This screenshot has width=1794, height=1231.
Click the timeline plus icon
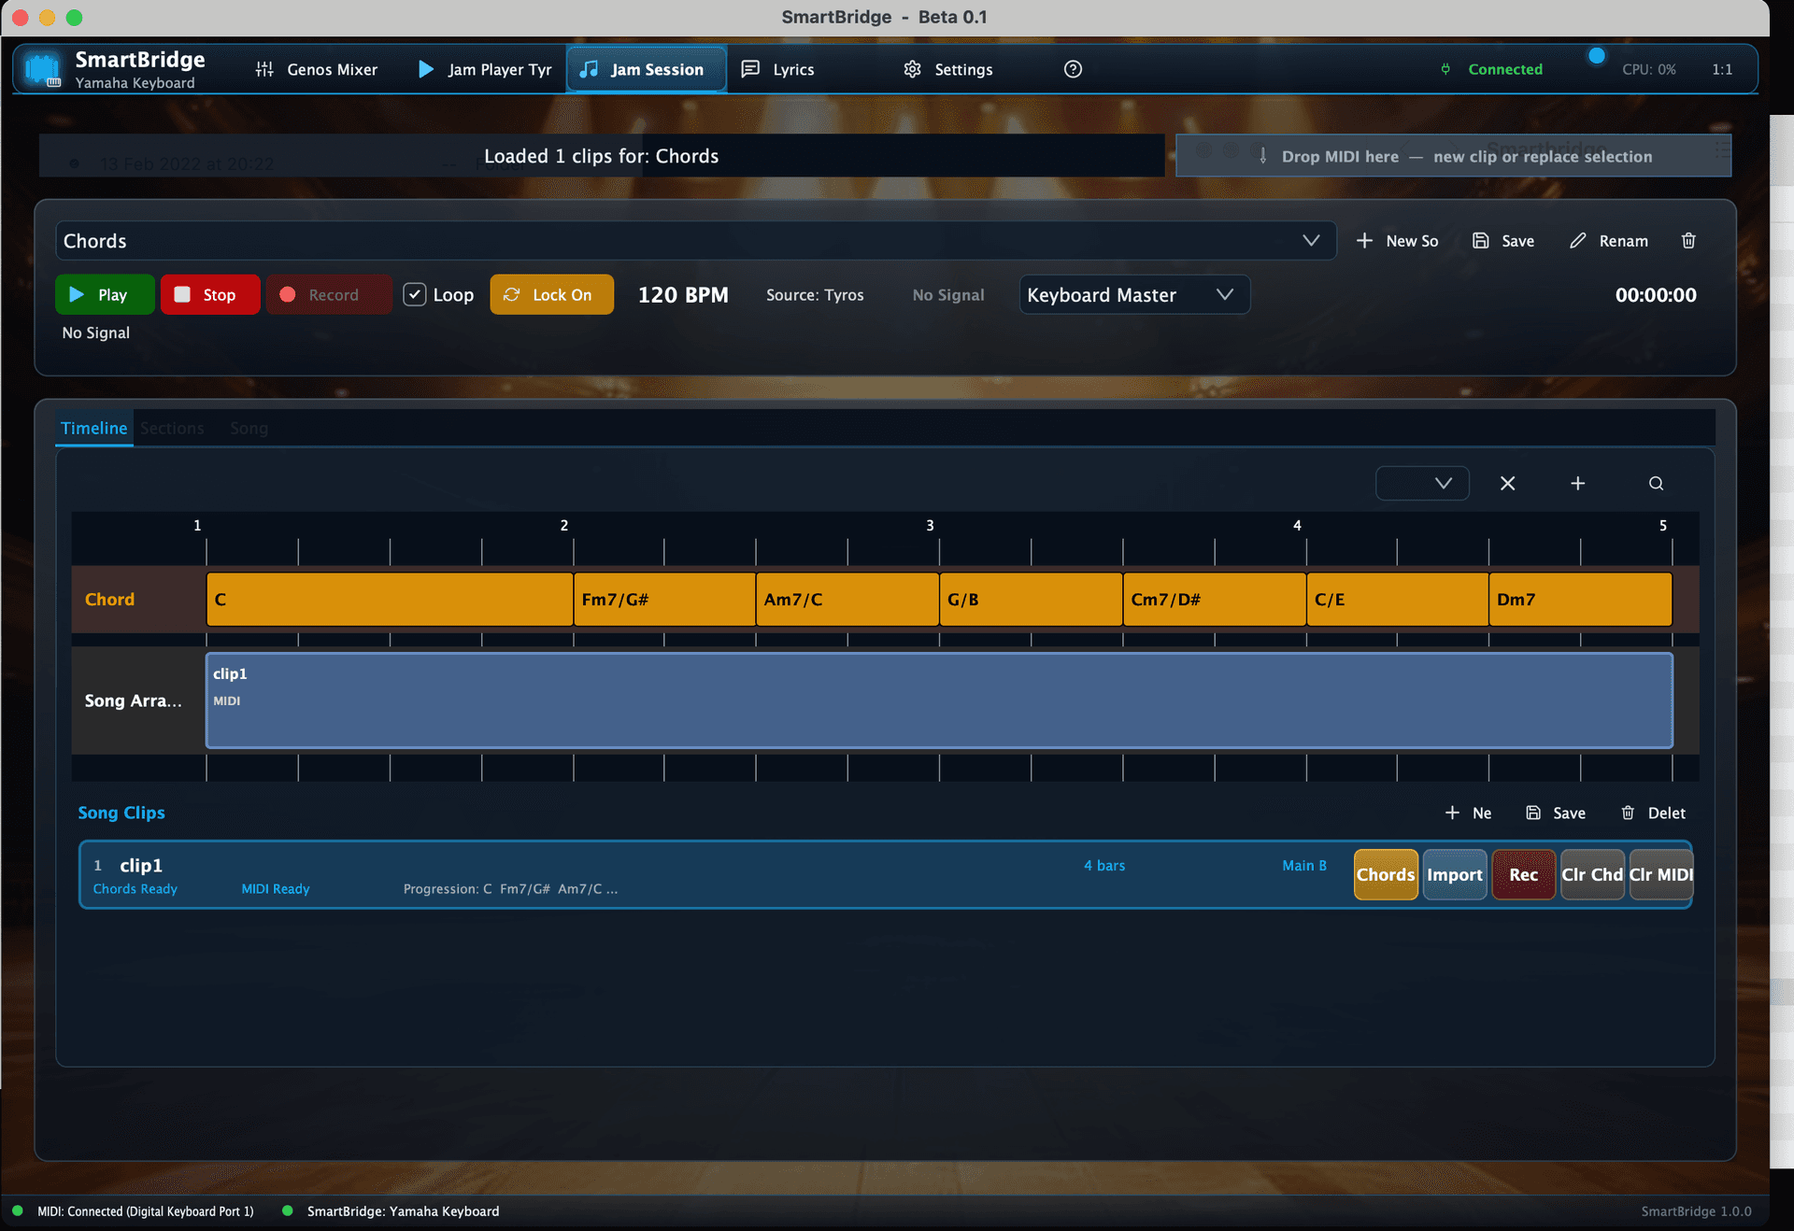(x=1577, y=483)
